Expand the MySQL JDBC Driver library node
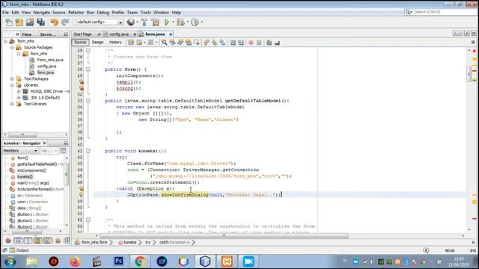The height and width of the screenshot is (269, 479). (x=19, y=91)
